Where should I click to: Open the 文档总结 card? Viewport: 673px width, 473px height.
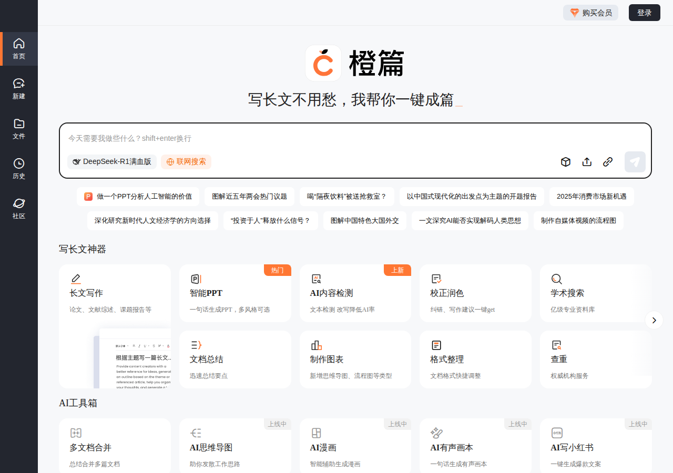[235, 359]
